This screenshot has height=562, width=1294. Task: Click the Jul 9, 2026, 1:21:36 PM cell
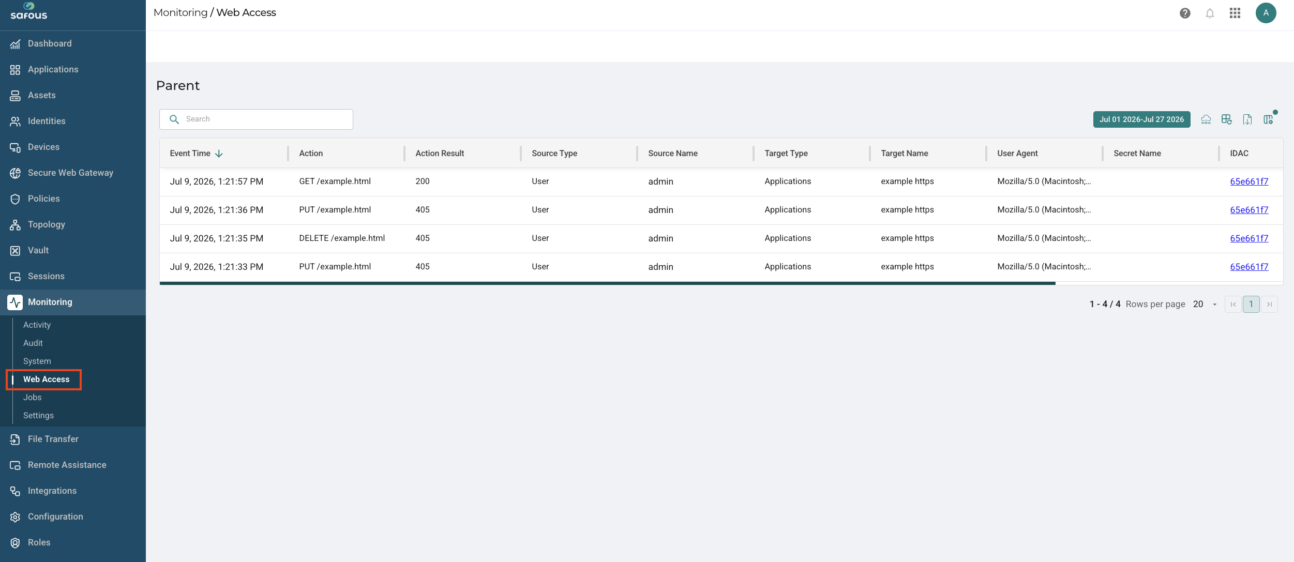click(x=216, y=210)
